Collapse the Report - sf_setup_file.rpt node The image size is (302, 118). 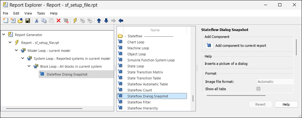[x=10, y=43]
